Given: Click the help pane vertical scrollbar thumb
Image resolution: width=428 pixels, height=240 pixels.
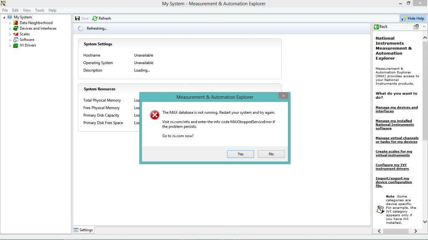Looking at the screenshot, I should click(x=425, y=91).
